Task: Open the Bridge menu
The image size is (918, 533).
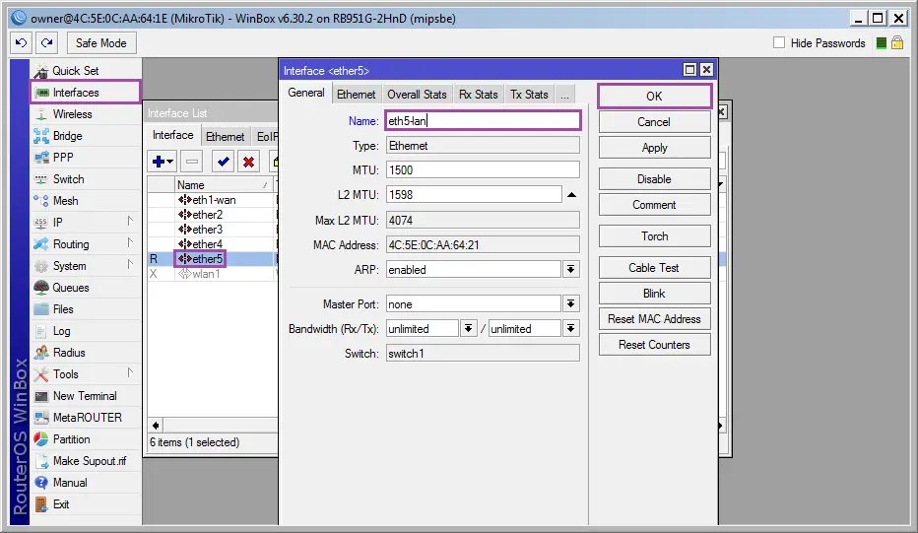Action: tap(86, 136)
